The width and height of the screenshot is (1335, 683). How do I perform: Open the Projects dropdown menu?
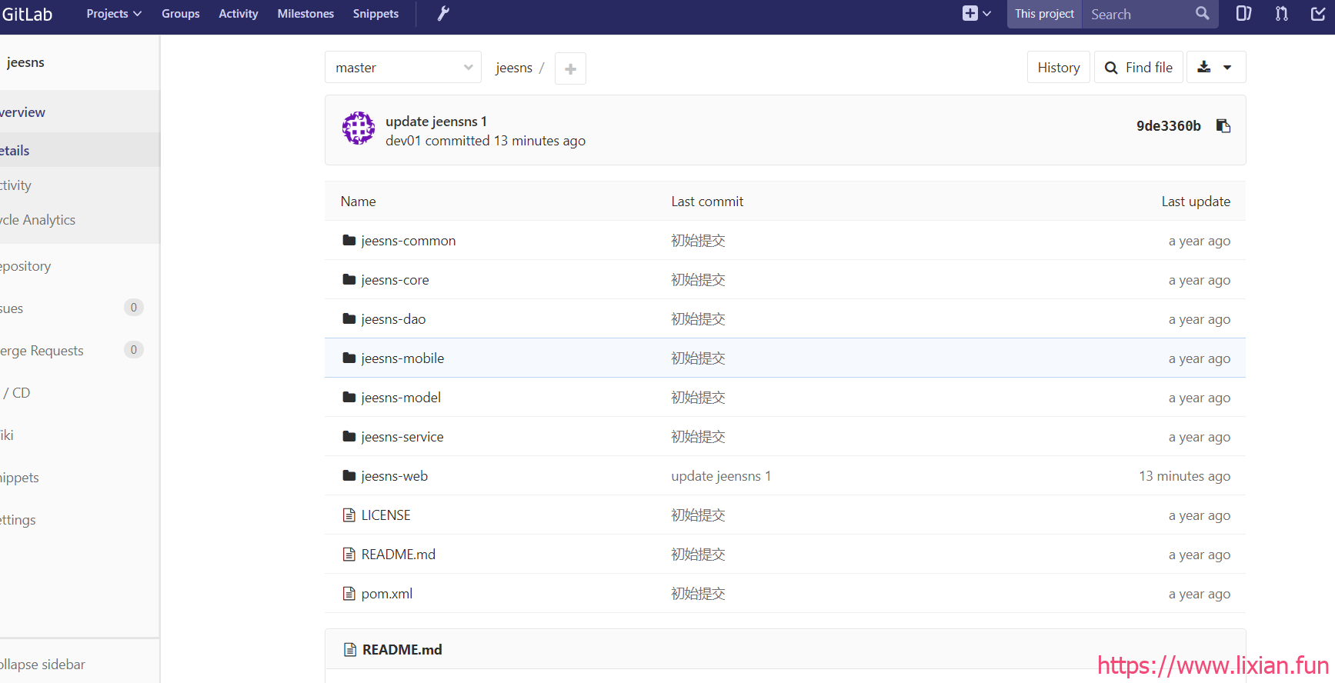114,14
